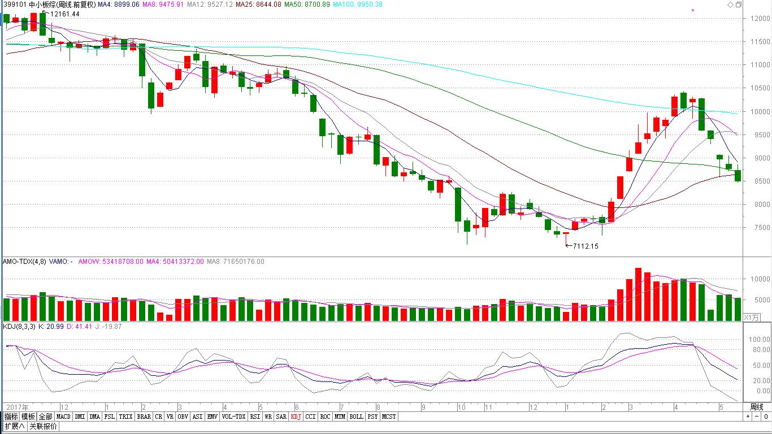Click the MA100: 9950.38 legend value

358,5
